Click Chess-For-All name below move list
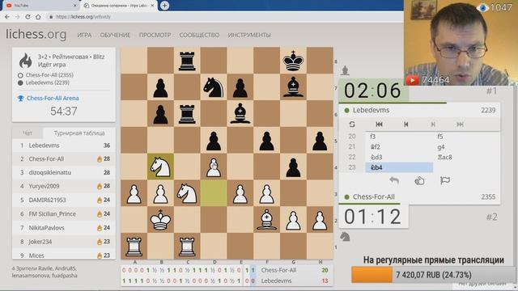 374,197
